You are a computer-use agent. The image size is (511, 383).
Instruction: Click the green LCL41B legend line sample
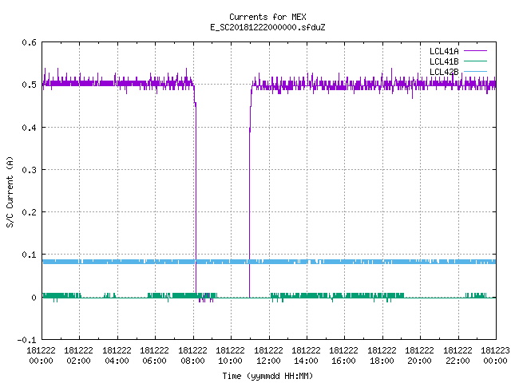[475, 61]
